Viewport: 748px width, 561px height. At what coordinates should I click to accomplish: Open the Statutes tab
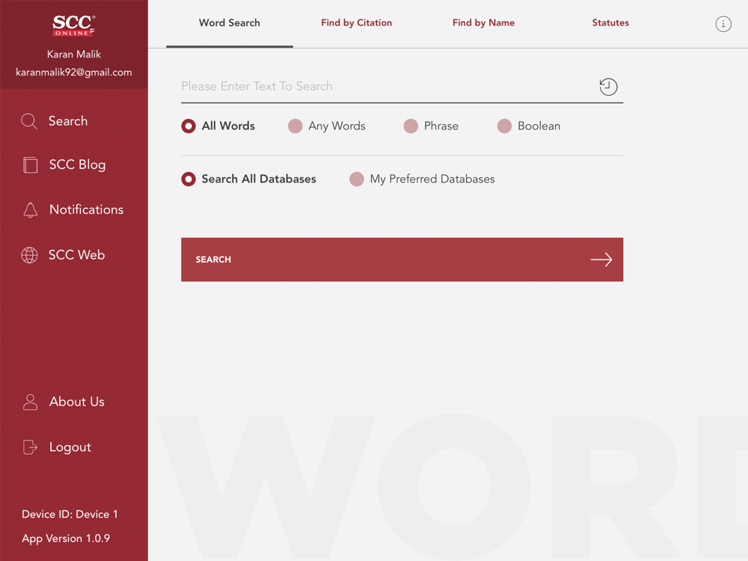click(610, 23)
